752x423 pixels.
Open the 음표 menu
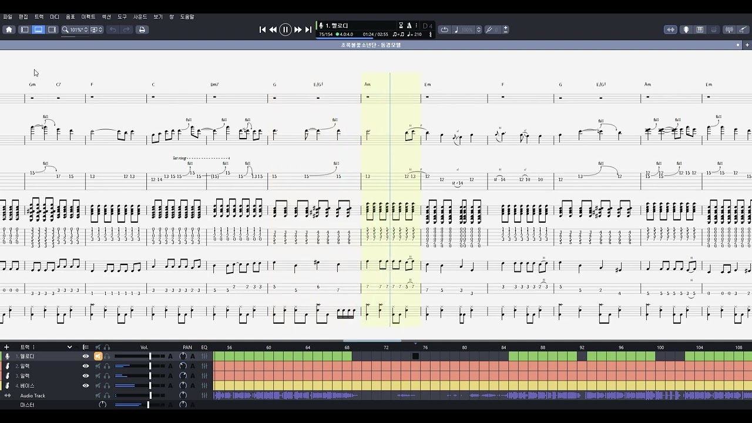(70, 17)
